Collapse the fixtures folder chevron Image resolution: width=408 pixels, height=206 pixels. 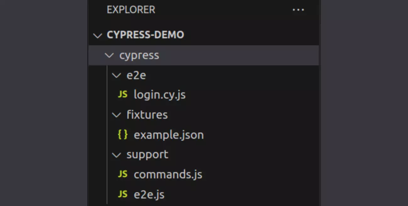pyautogui.click(x=116, y=115)
